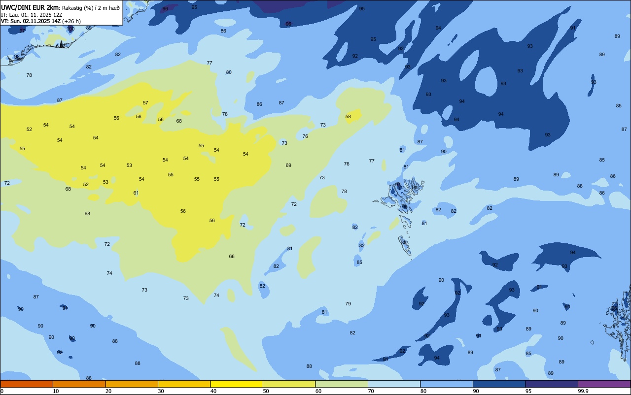The image size is (631, 395).
Task: Click the 0–10 dark orange legend swatch
Action: [x=27, y=384]
